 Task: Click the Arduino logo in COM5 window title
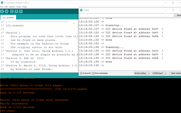pos(81,10)
